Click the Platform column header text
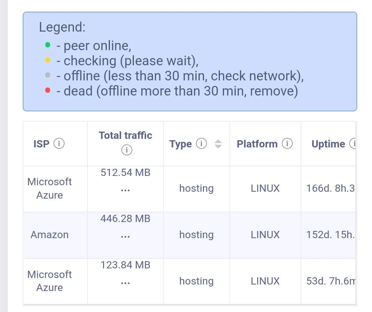Viewport: 372px width, 312px height. pyautogui.click(x=257, y=144)
